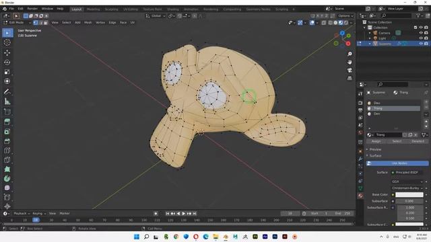Open the Modifiers wrench tab
Viewport: 431px width, 242px height.
(360, 159)
